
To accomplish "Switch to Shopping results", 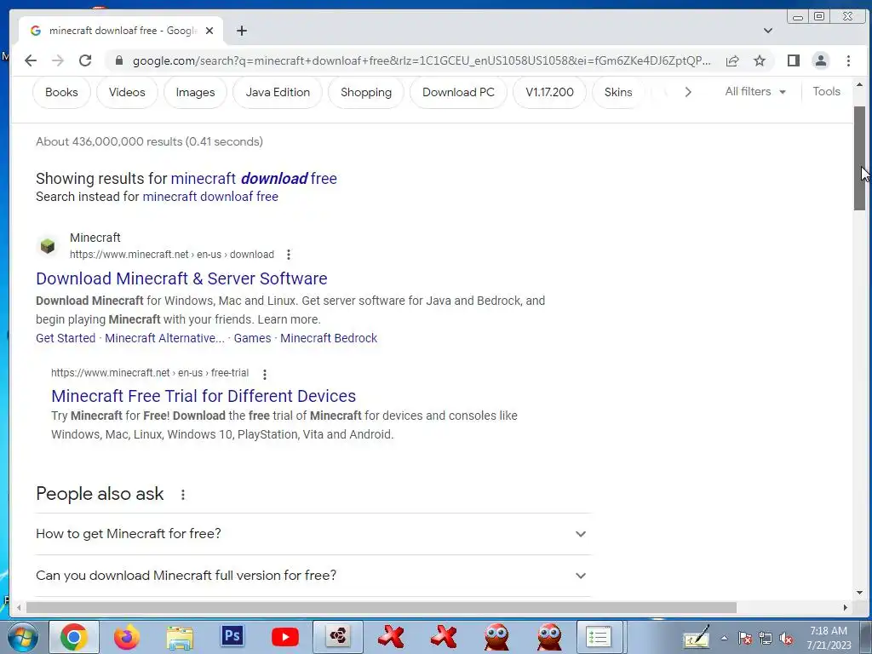I will point(366,92).
